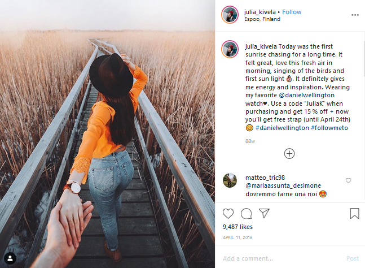Load more comments with the plus circle
365x268 pixels.
click(289, 153)
